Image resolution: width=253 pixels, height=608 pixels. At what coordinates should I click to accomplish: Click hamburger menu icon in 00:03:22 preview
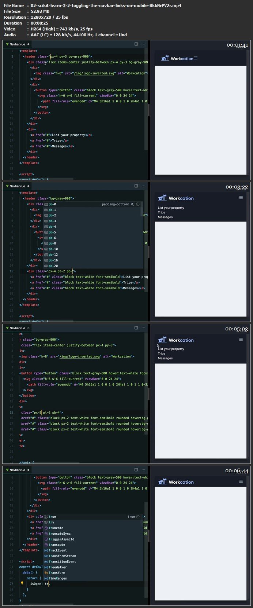(x=241, y=198)
